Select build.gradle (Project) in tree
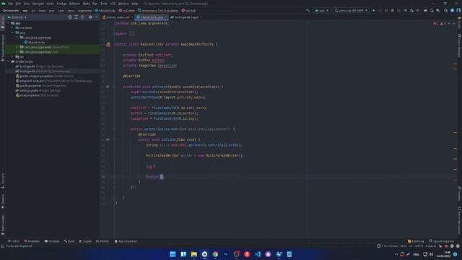The image size is (462, 260). 40,66
